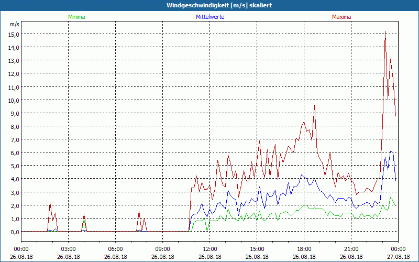Click the '06:00' time axis label
The image size is (419, 262).
115,249
